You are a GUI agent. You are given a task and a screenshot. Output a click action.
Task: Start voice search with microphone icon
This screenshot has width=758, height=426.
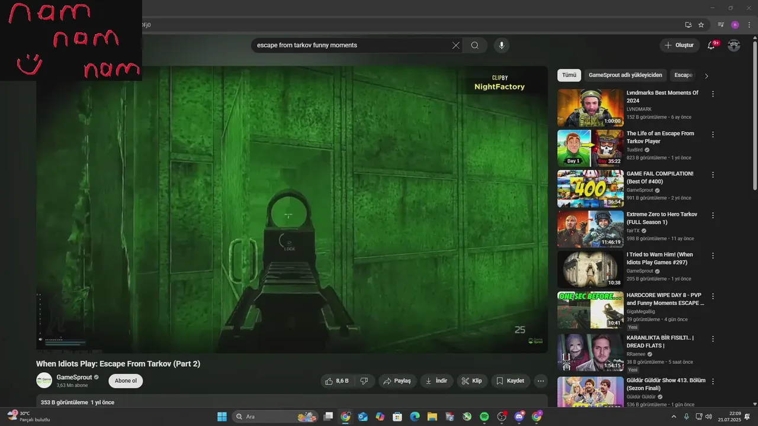click(502, 46)
